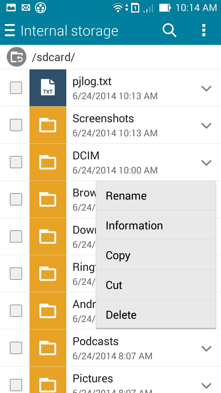Tap the Podcasts folder icon
221x393 pixels.
pyautogui.click(x=48, y=348)
